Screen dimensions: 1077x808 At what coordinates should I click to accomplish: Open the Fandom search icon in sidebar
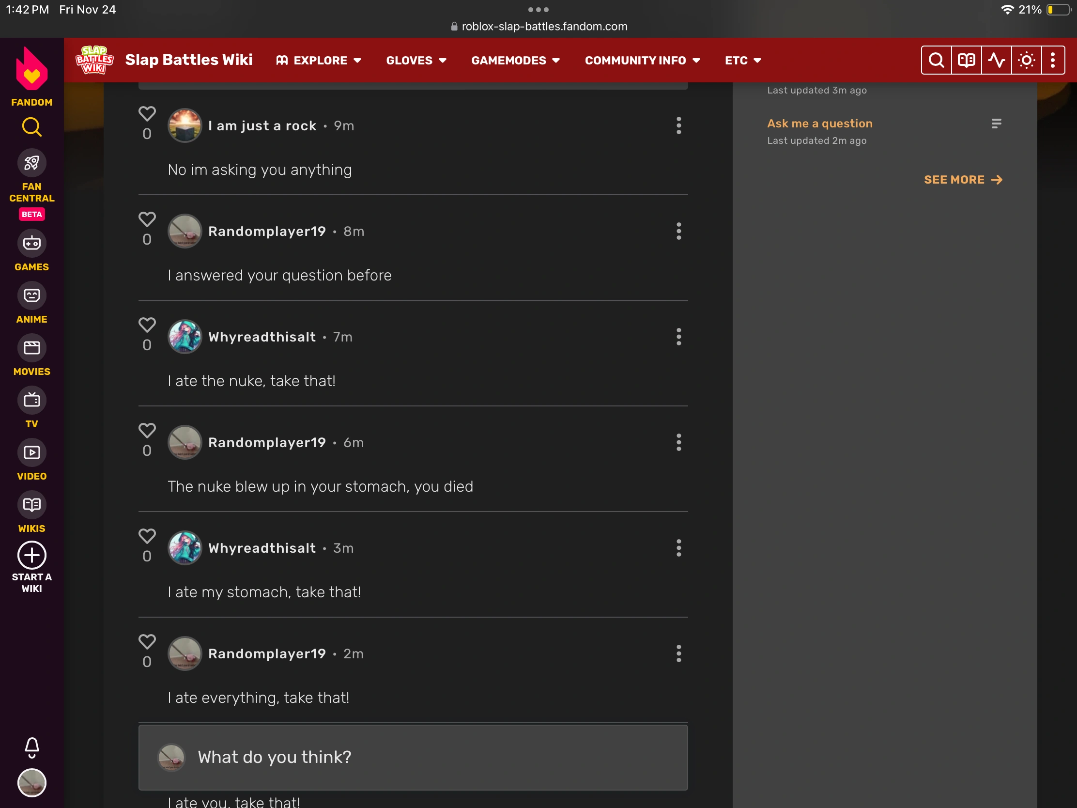(31, 127)
